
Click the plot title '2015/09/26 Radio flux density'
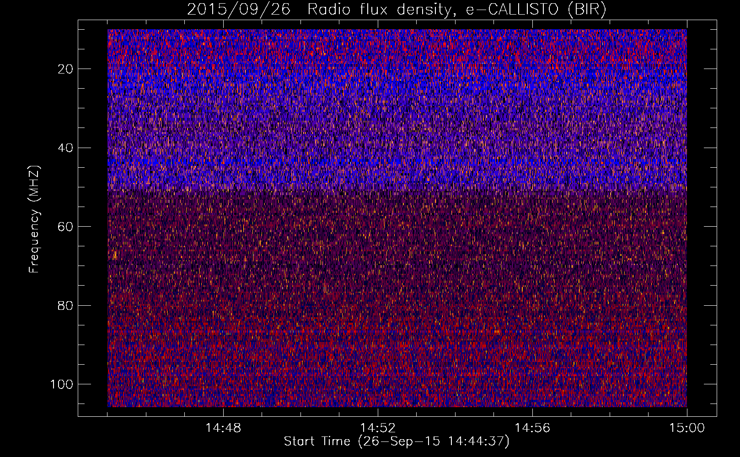397,10
